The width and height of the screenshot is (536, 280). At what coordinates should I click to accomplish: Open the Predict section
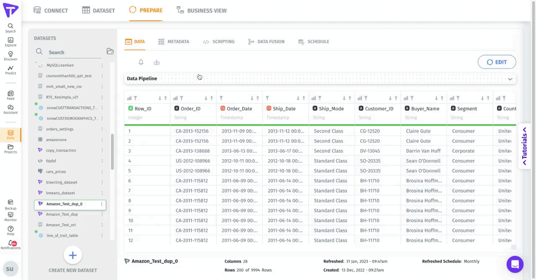[10, 70]
